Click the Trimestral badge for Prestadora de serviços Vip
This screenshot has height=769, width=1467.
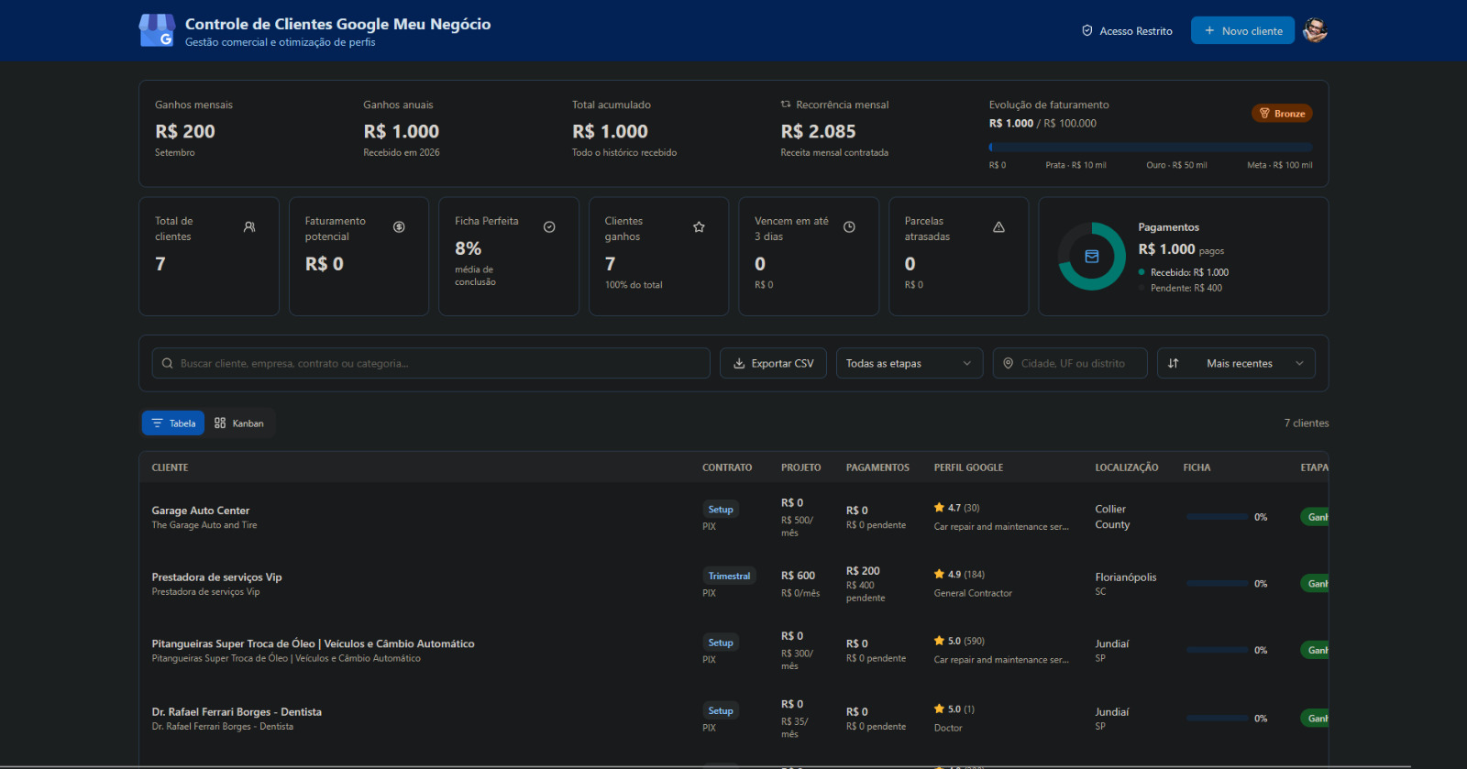pos(729,576)
